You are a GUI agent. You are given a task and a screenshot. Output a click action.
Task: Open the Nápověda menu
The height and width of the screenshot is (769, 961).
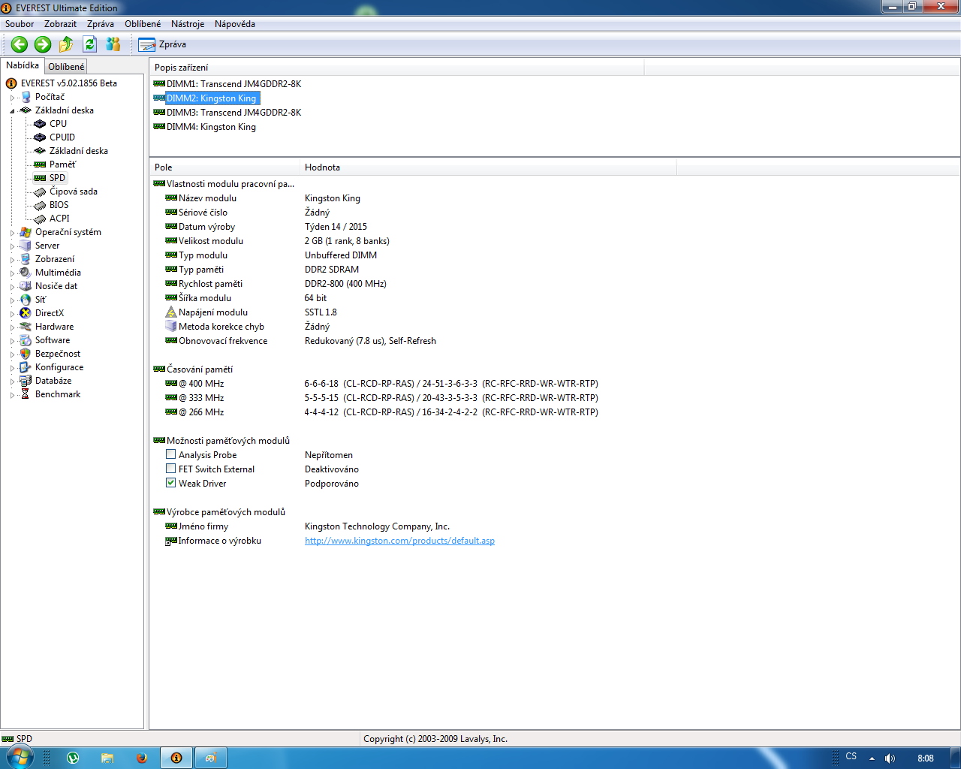point(235,24)
